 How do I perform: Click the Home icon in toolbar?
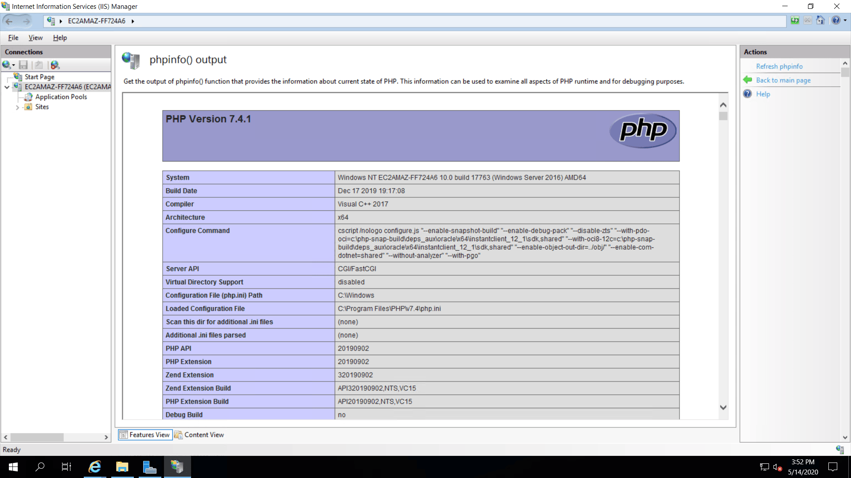(820, 20)
